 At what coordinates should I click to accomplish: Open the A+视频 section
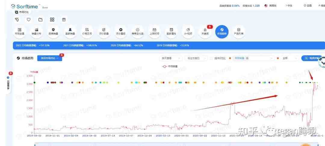pos(188,32)
